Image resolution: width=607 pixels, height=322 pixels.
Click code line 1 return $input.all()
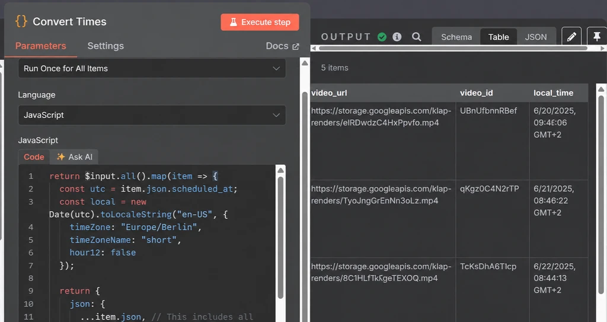click(133, 176)
